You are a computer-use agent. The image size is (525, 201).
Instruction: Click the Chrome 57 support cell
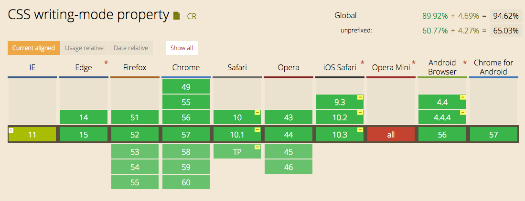[x=186, y=135]
